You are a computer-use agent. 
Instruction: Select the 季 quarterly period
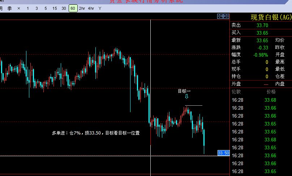point(10,8)
